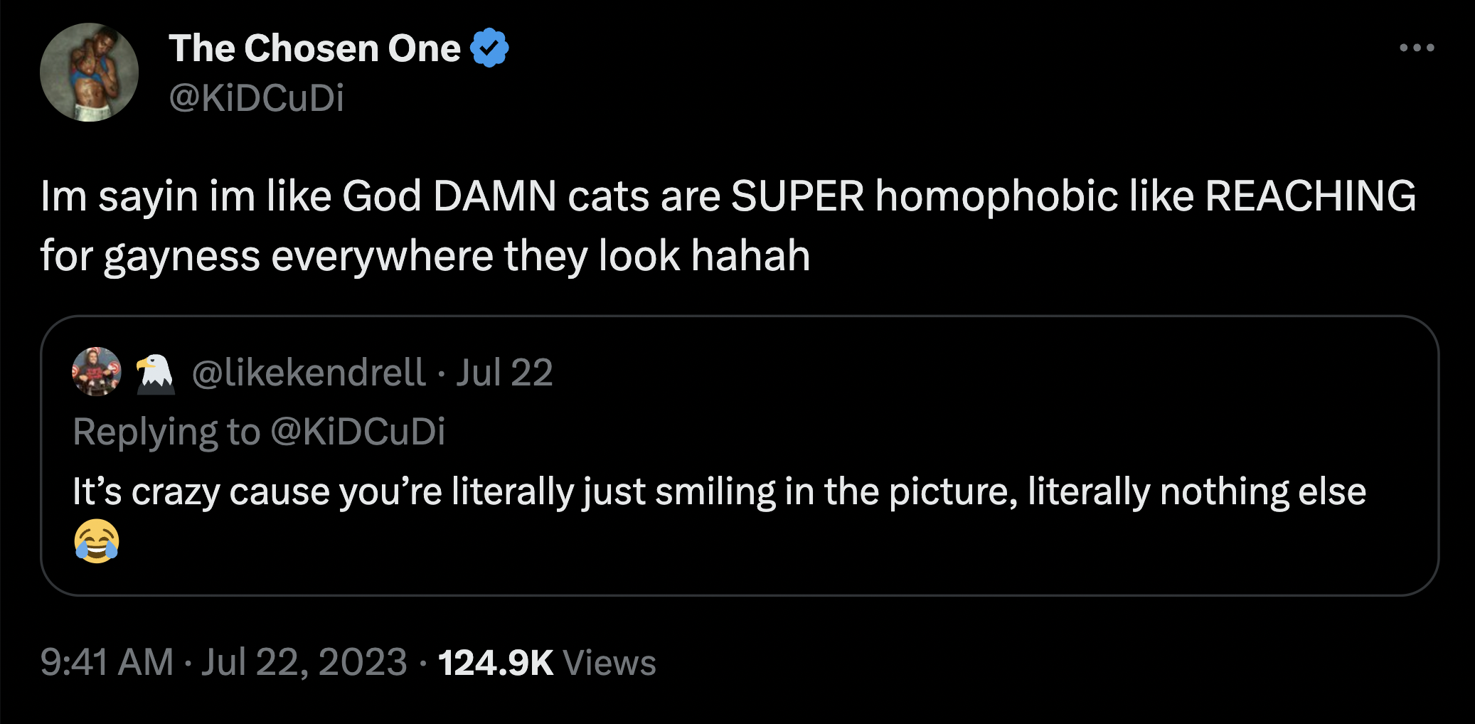Click @likekendrell's avatar in the quoted reply
This screenshot has width=1475, height=724.
click(95, 371)
